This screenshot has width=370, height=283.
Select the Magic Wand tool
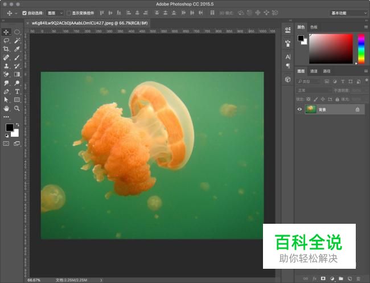pos(17,40)
